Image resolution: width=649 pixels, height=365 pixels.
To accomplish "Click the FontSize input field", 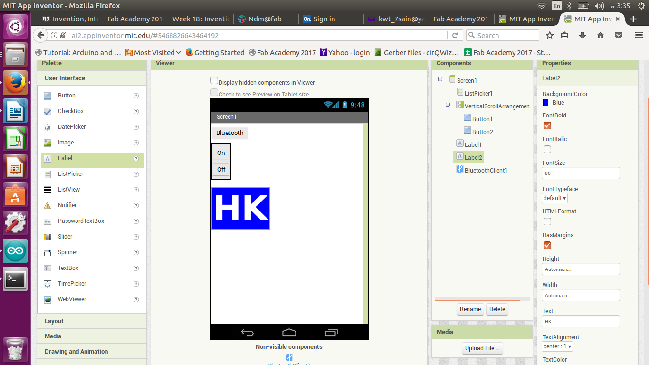I will point(581,173).
